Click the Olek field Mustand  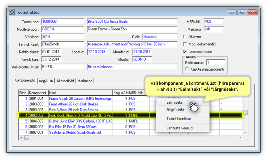[x=160, y=37]
